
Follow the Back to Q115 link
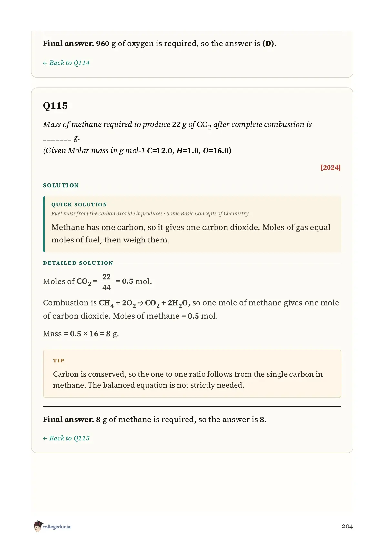coord(66,438)
